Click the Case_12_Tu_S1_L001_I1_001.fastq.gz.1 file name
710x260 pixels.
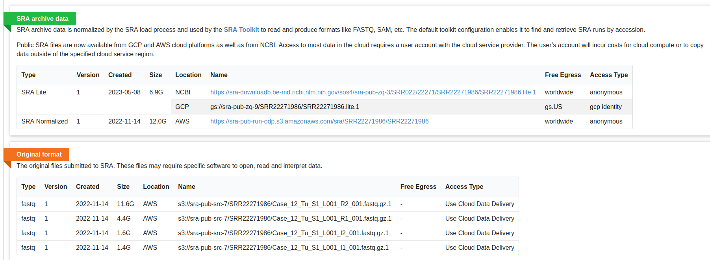click(x=283, y=248)
